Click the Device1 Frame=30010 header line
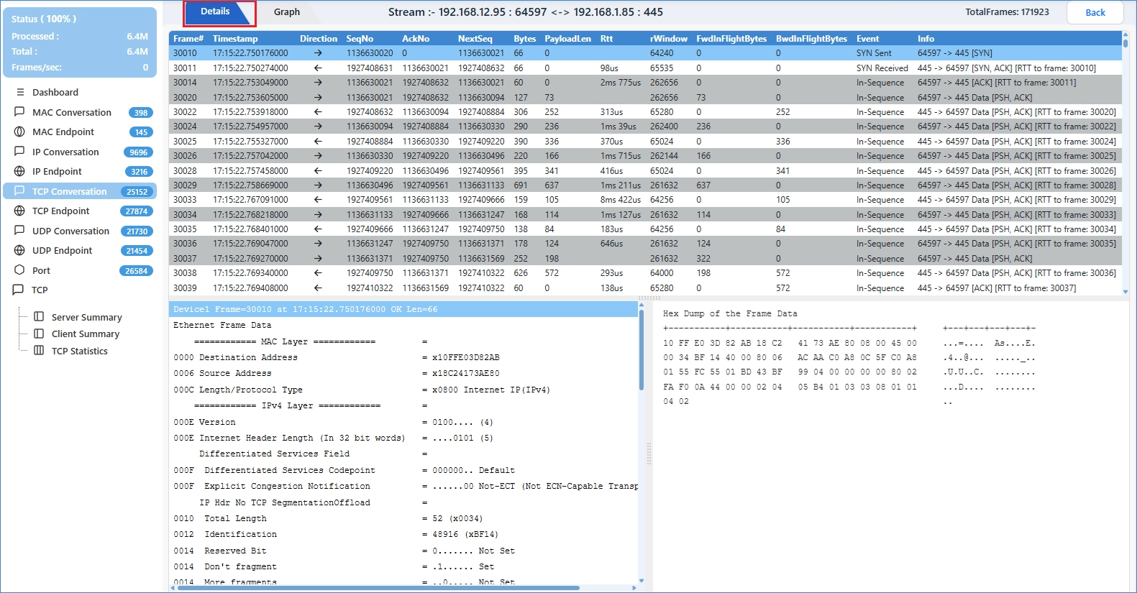The height and width of the screenshot is (593, 1137). coord(403,309)
